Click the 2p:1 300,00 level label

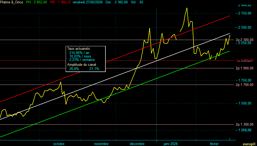(244, 125)
